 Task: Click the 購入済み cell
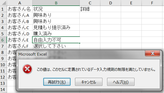coord(56,34)
